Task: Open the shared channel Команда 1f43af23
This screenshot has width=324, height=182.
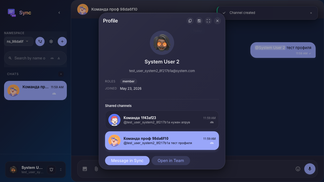Action: pos(162,120)
